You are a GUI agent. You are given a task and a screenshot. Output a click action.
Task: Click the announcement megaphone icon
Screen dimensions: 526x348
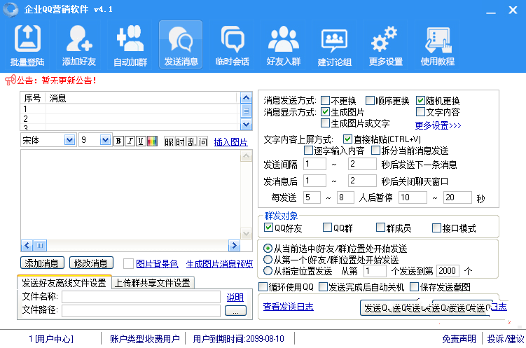click(x=11, y=80)
